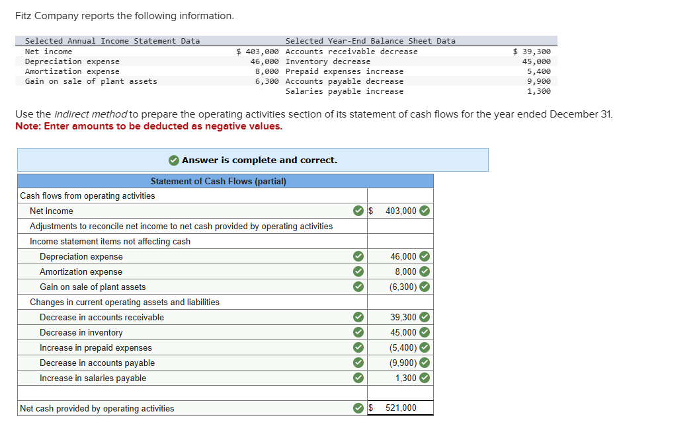Click 'Net cash provided by operating activities' label
Screen dimensions: 699x426
97,408
